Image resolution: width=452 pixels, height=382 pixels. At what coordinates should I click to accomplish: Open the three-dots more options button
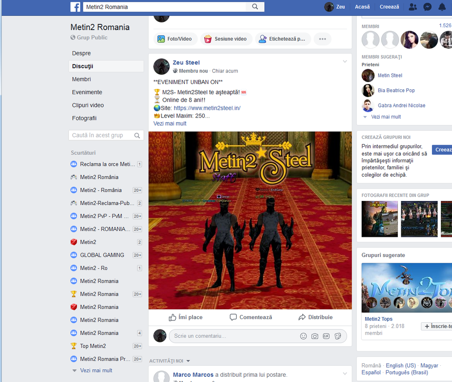322,39
